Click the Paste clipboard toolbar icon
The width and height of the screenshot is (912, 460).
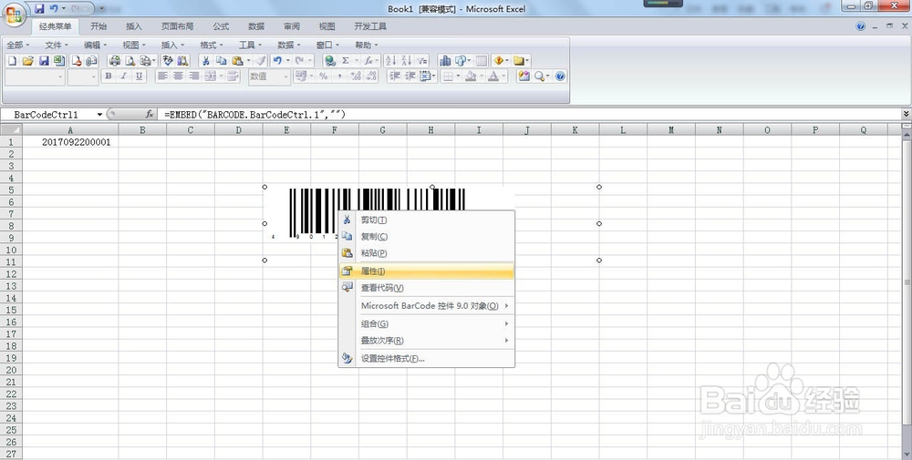tap(237, 60)
